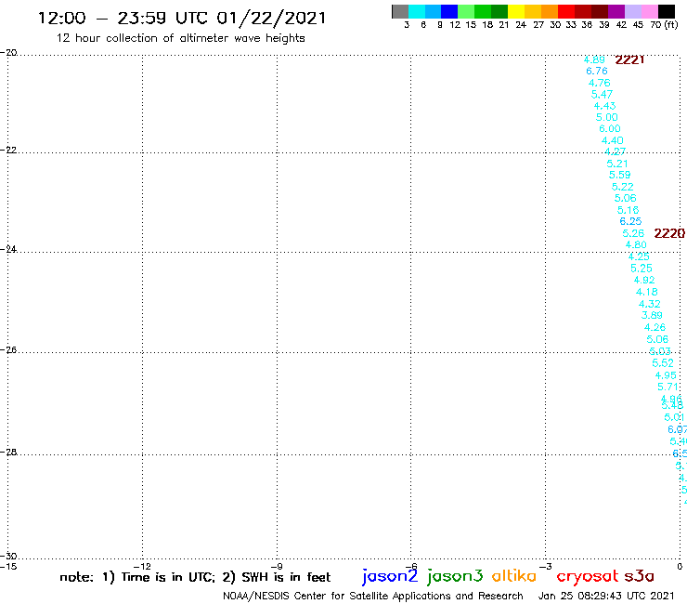This screenshot has width=687, height=604.
Task: Click the wave height reading '4.26'
Action: point(655,327)
